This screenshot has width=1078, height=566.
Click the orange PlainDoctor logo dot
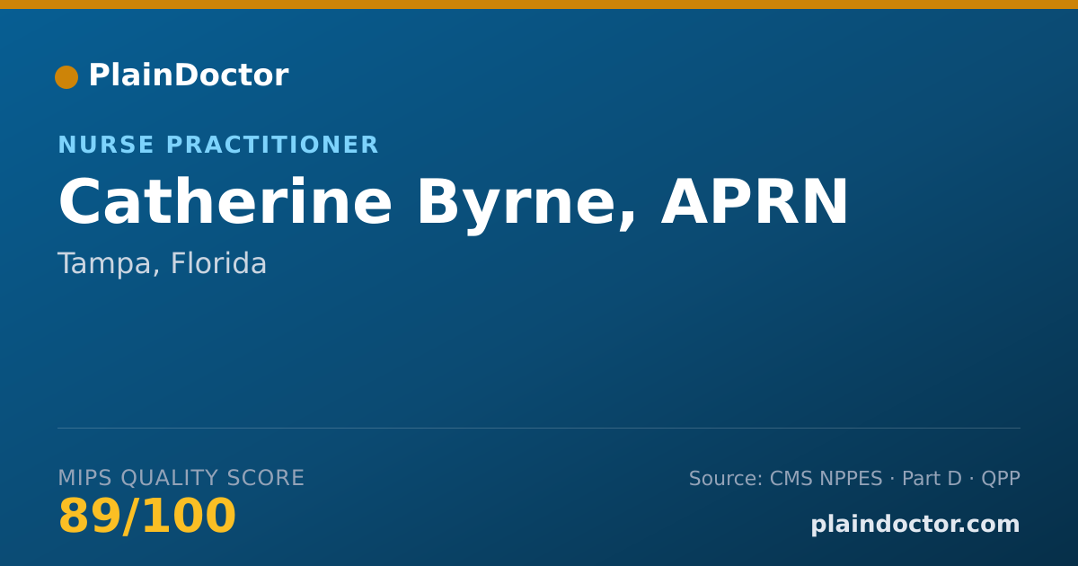tap(66, 77)
